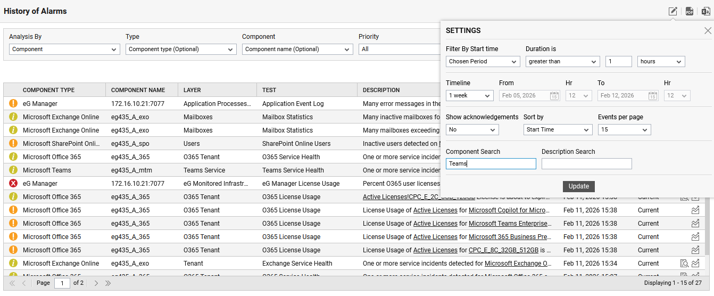The image size is (714, 296).
Task: Click minor severity icon of Microsoft Teams row
Action: point(13,170)
